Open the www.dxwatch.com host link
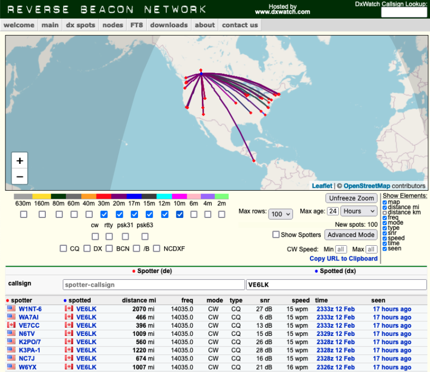This screenshot has height=372, width=430. [283, 12]
